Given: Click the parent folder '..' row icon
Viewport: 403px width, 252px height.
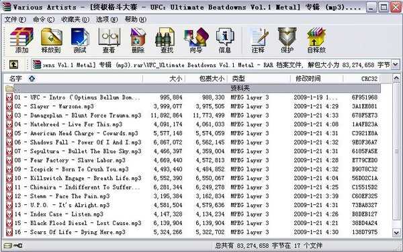Looking at the screenshot, I should 9,89.
